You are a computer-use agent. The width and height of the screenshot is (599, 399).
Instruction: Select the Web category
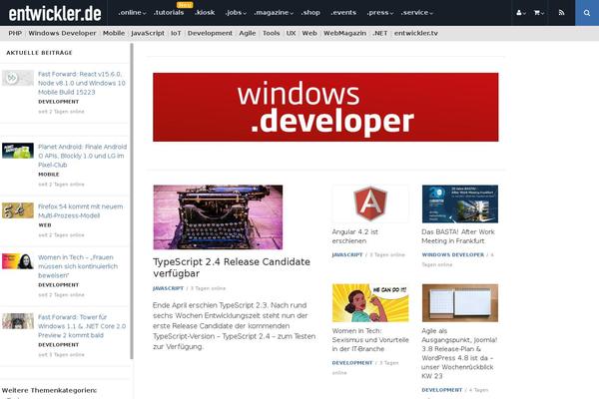coord(309,33)
